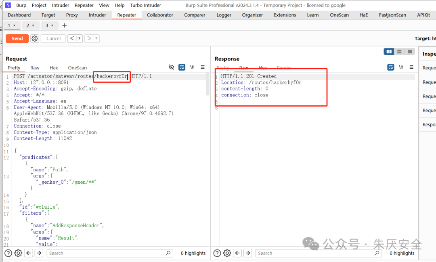Switch response view to Hex

click(x=262, y=68)
